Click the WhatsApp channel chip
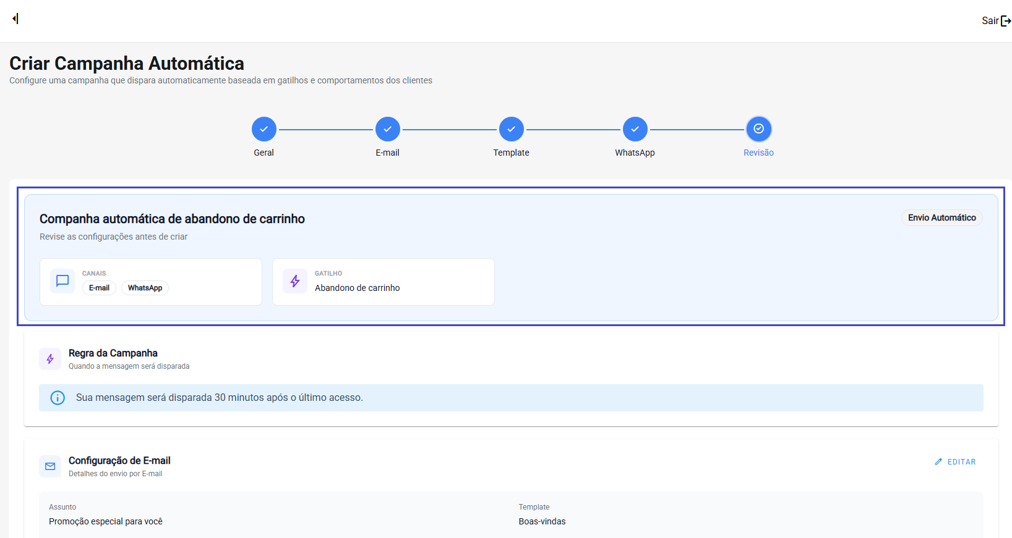Screen dimensions: 1012x538 point(145,288)
